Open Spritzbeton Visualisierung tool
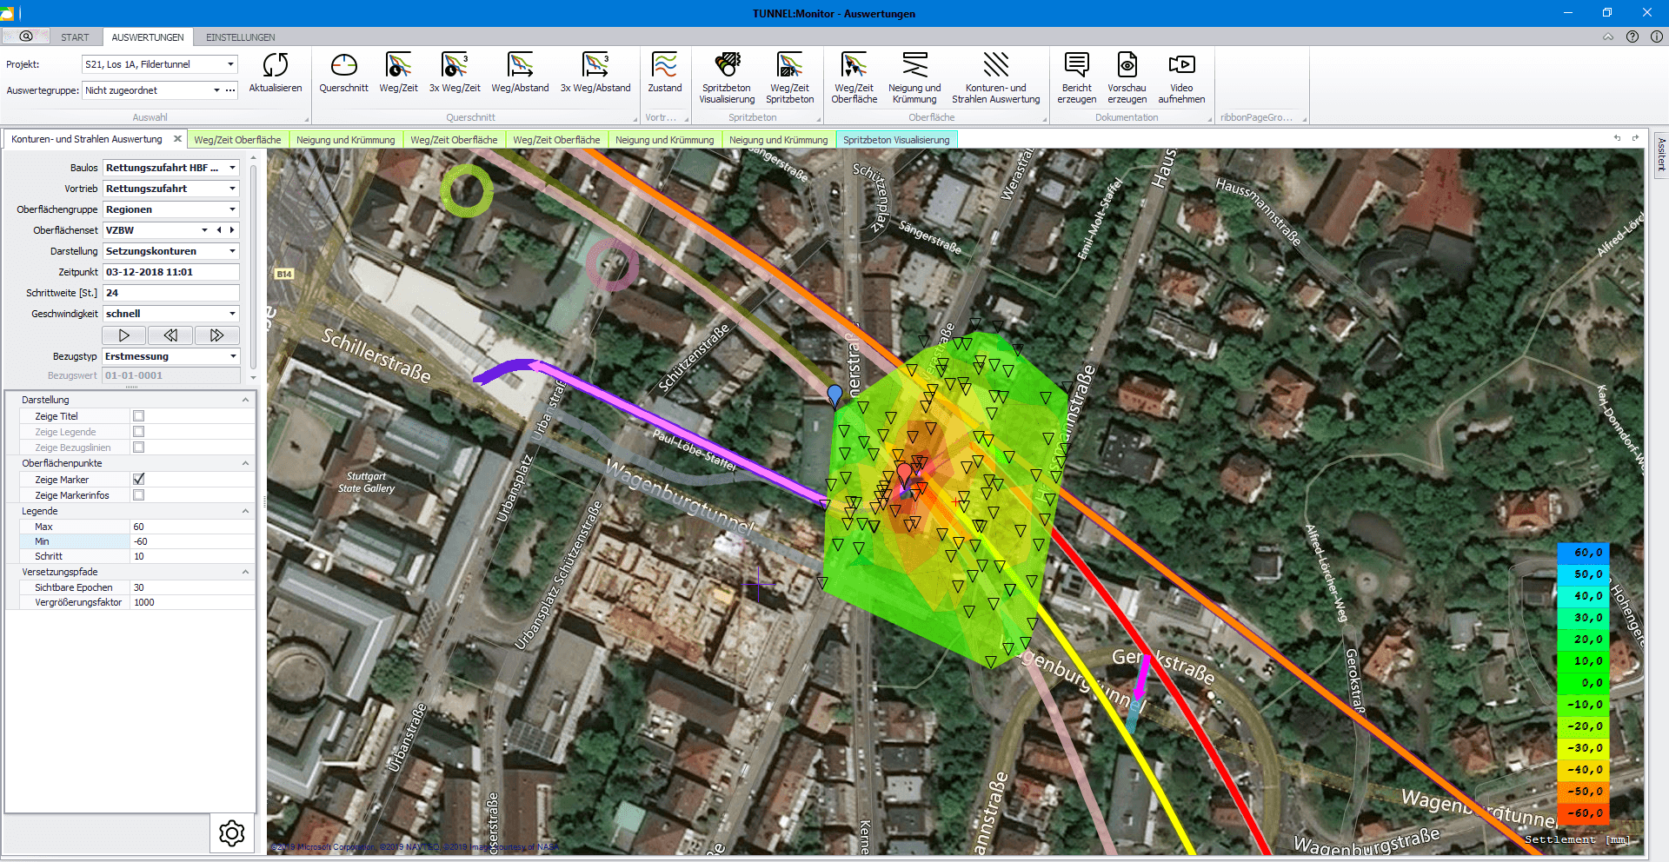Viewport: 1669px width, 862px height. pos(727,66)
